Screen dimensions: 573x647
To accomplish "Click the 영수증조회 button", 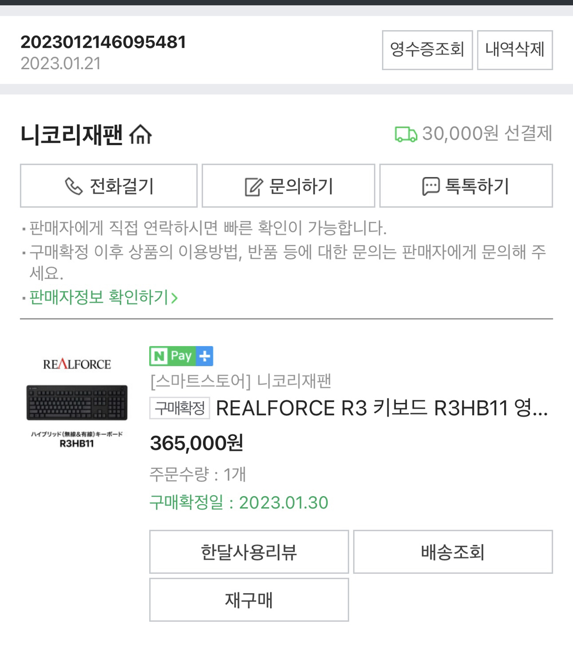I will tap(426, 50).
